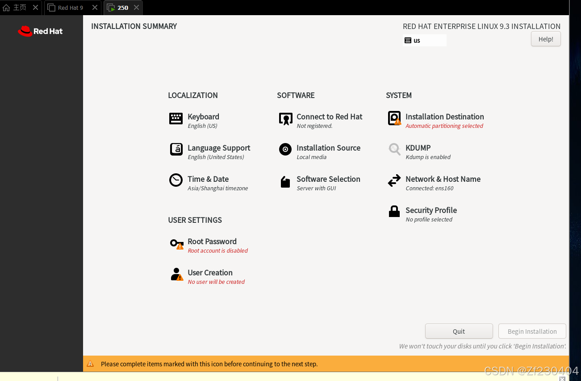Open User Creation
581x381 pixels.
coord(210,273)
